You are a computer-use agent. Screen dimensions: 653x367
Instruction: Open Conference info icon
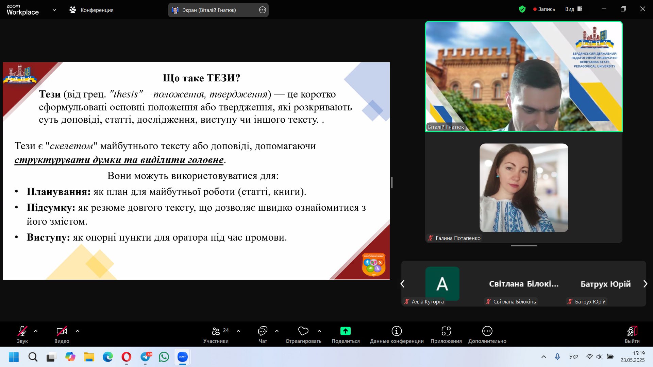click(397, 331)
